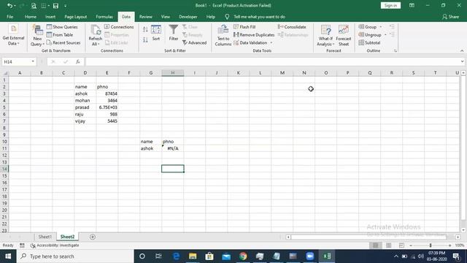Select cell with #N/A error
This screenshot has width=467, height=263.
point(173,148)
